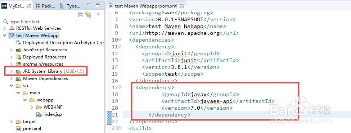Expand the target folder
351x133 pixels.
click(x=12, y=122)
